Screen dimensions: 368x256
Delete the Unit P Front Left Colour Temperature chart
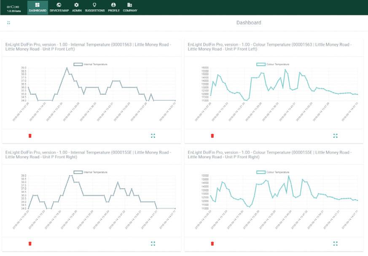(212, 136)
